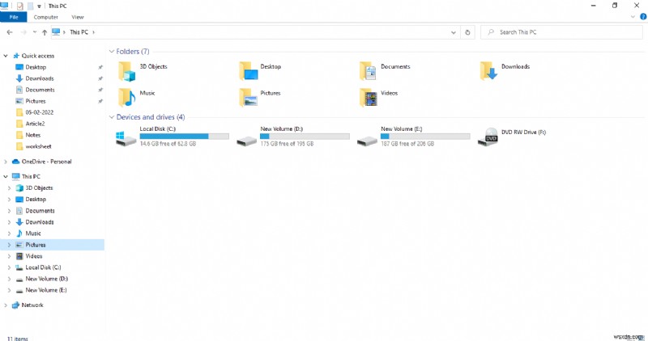
Task: Click This PC in the address breadcrumb
Action: point(79,32)
